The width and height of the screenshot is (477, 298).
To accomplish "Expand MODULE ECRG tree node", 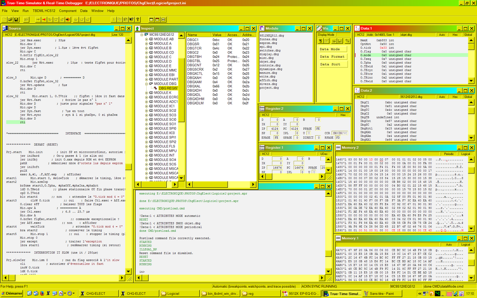I will click(x=146, y=97).
